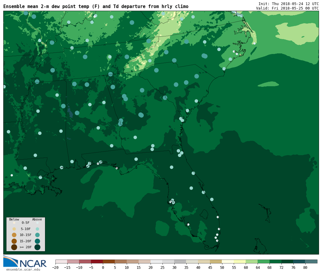Click the '0' colorbar tick label
Viewport: 322px width, 273px height.
point(103,267)
